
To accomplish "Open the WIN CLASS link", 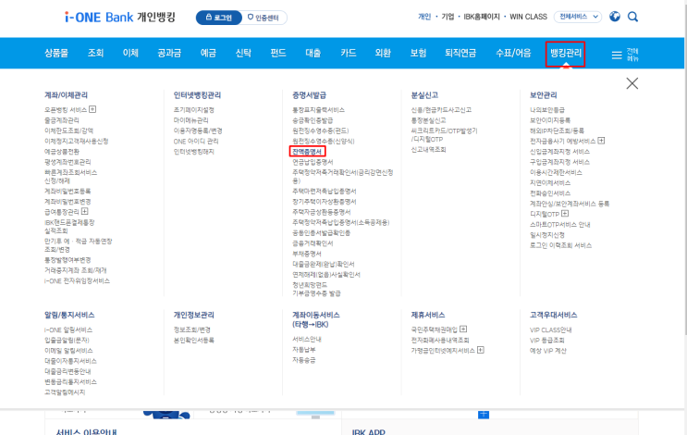I will (528, 17).
